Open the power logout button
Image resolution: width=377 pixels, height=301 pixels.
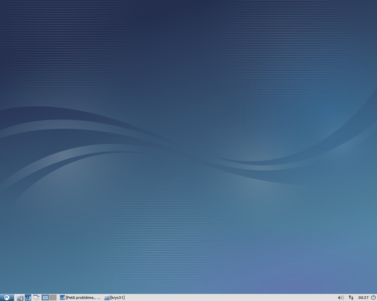click(373, 297)
